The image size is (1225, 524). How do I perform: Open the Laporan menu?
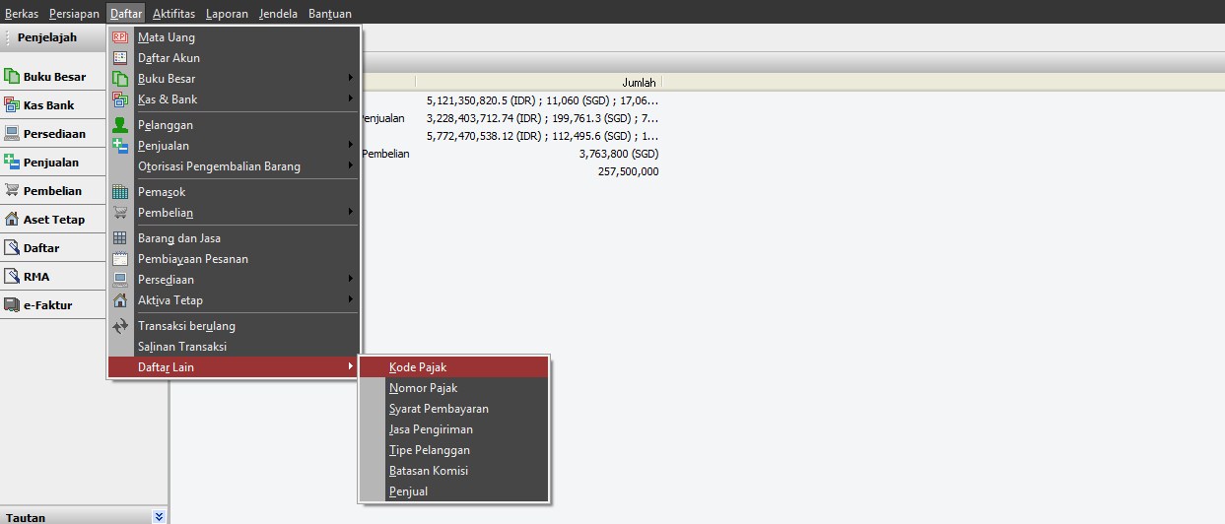227,14
